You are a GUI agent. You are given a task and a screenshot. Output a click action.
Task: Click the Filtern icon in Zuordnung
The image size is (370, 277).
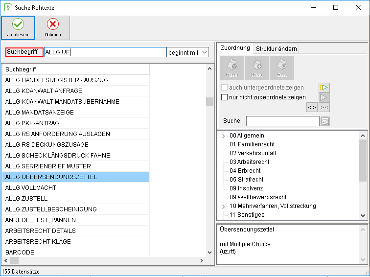click(x=231, y=68)
